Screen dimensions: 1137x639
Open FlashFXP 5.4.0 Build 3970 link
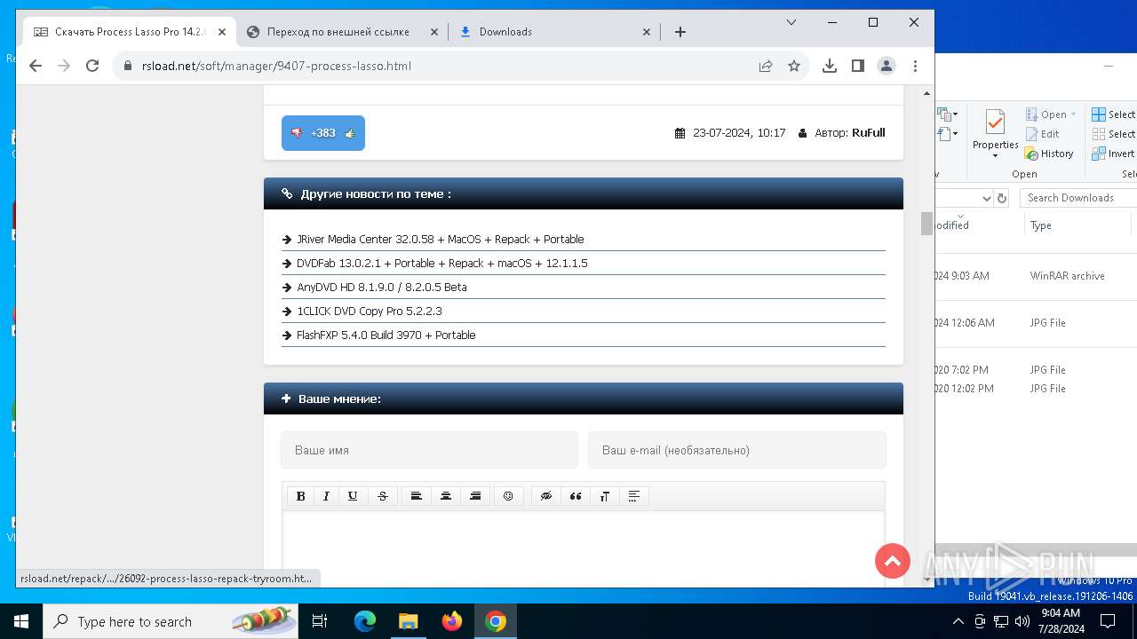tap(386, 335)
